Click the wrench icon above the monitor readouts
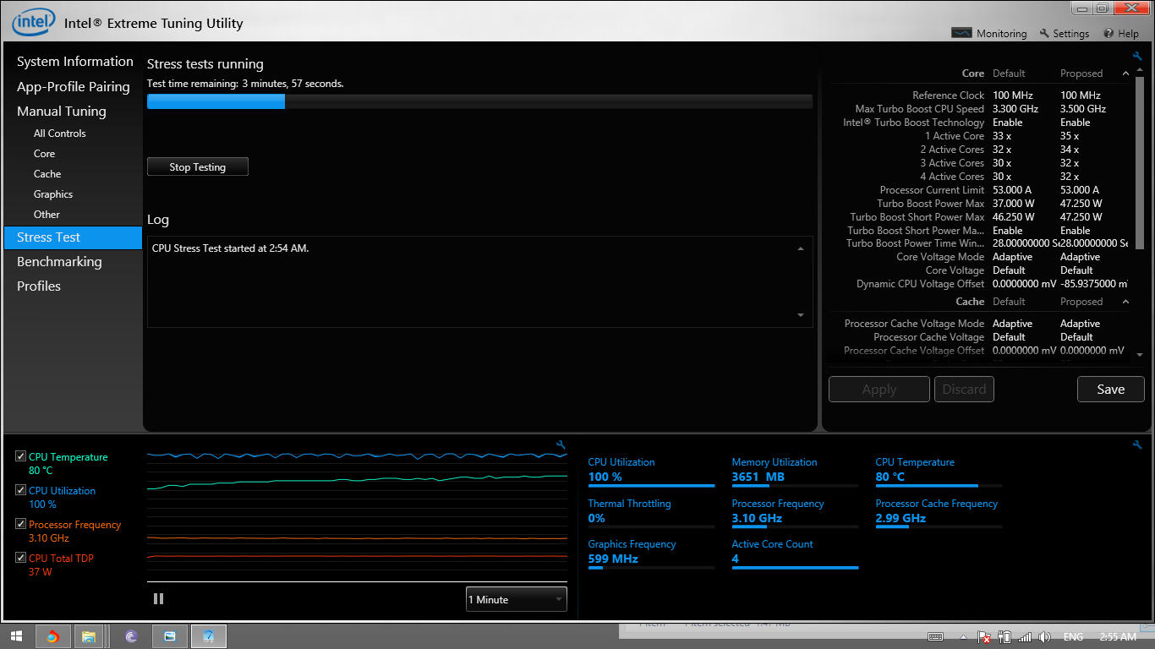Viewport: 1155px width, 649px height. click(1137, 444)
